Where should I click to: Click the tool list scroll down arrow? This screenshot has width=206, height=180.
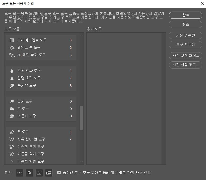tap(81, 162)
